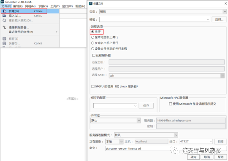
Task: Click the 保存 configuration button
Action: (146, 106)
